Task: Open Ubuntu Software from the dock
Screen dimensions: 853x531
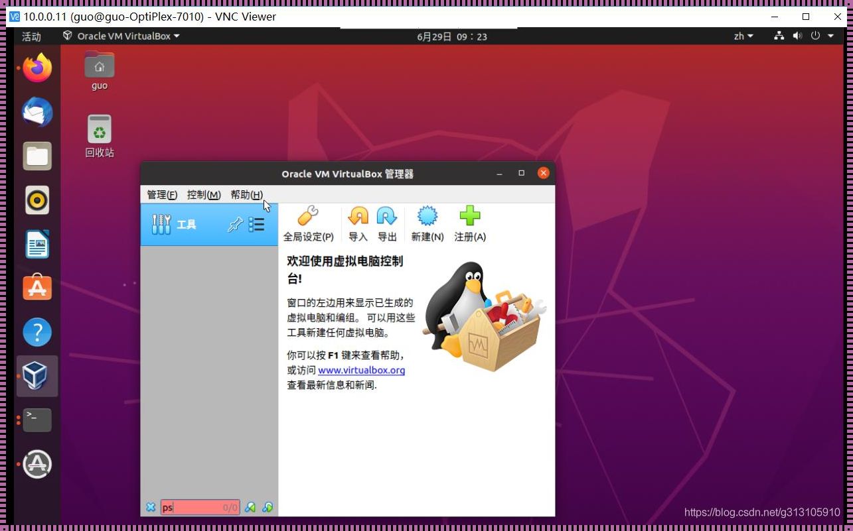Action: click(x=37, y=288)
